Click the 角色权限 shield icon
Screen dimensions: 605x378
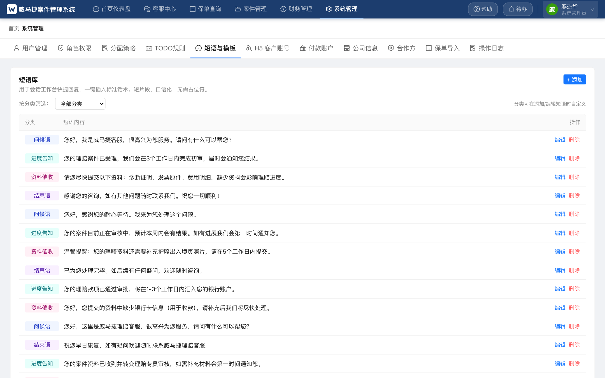[x=61, y=48]
